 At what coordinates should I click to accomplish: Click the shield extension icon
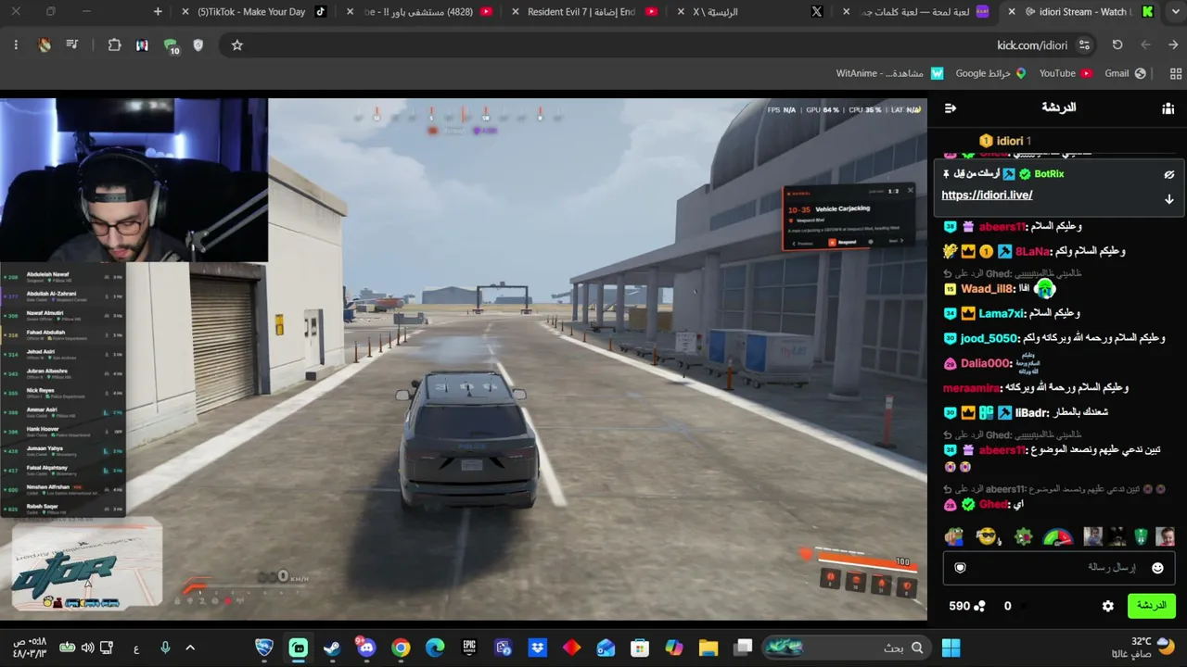pyautogui.click(x=198, y=44)
